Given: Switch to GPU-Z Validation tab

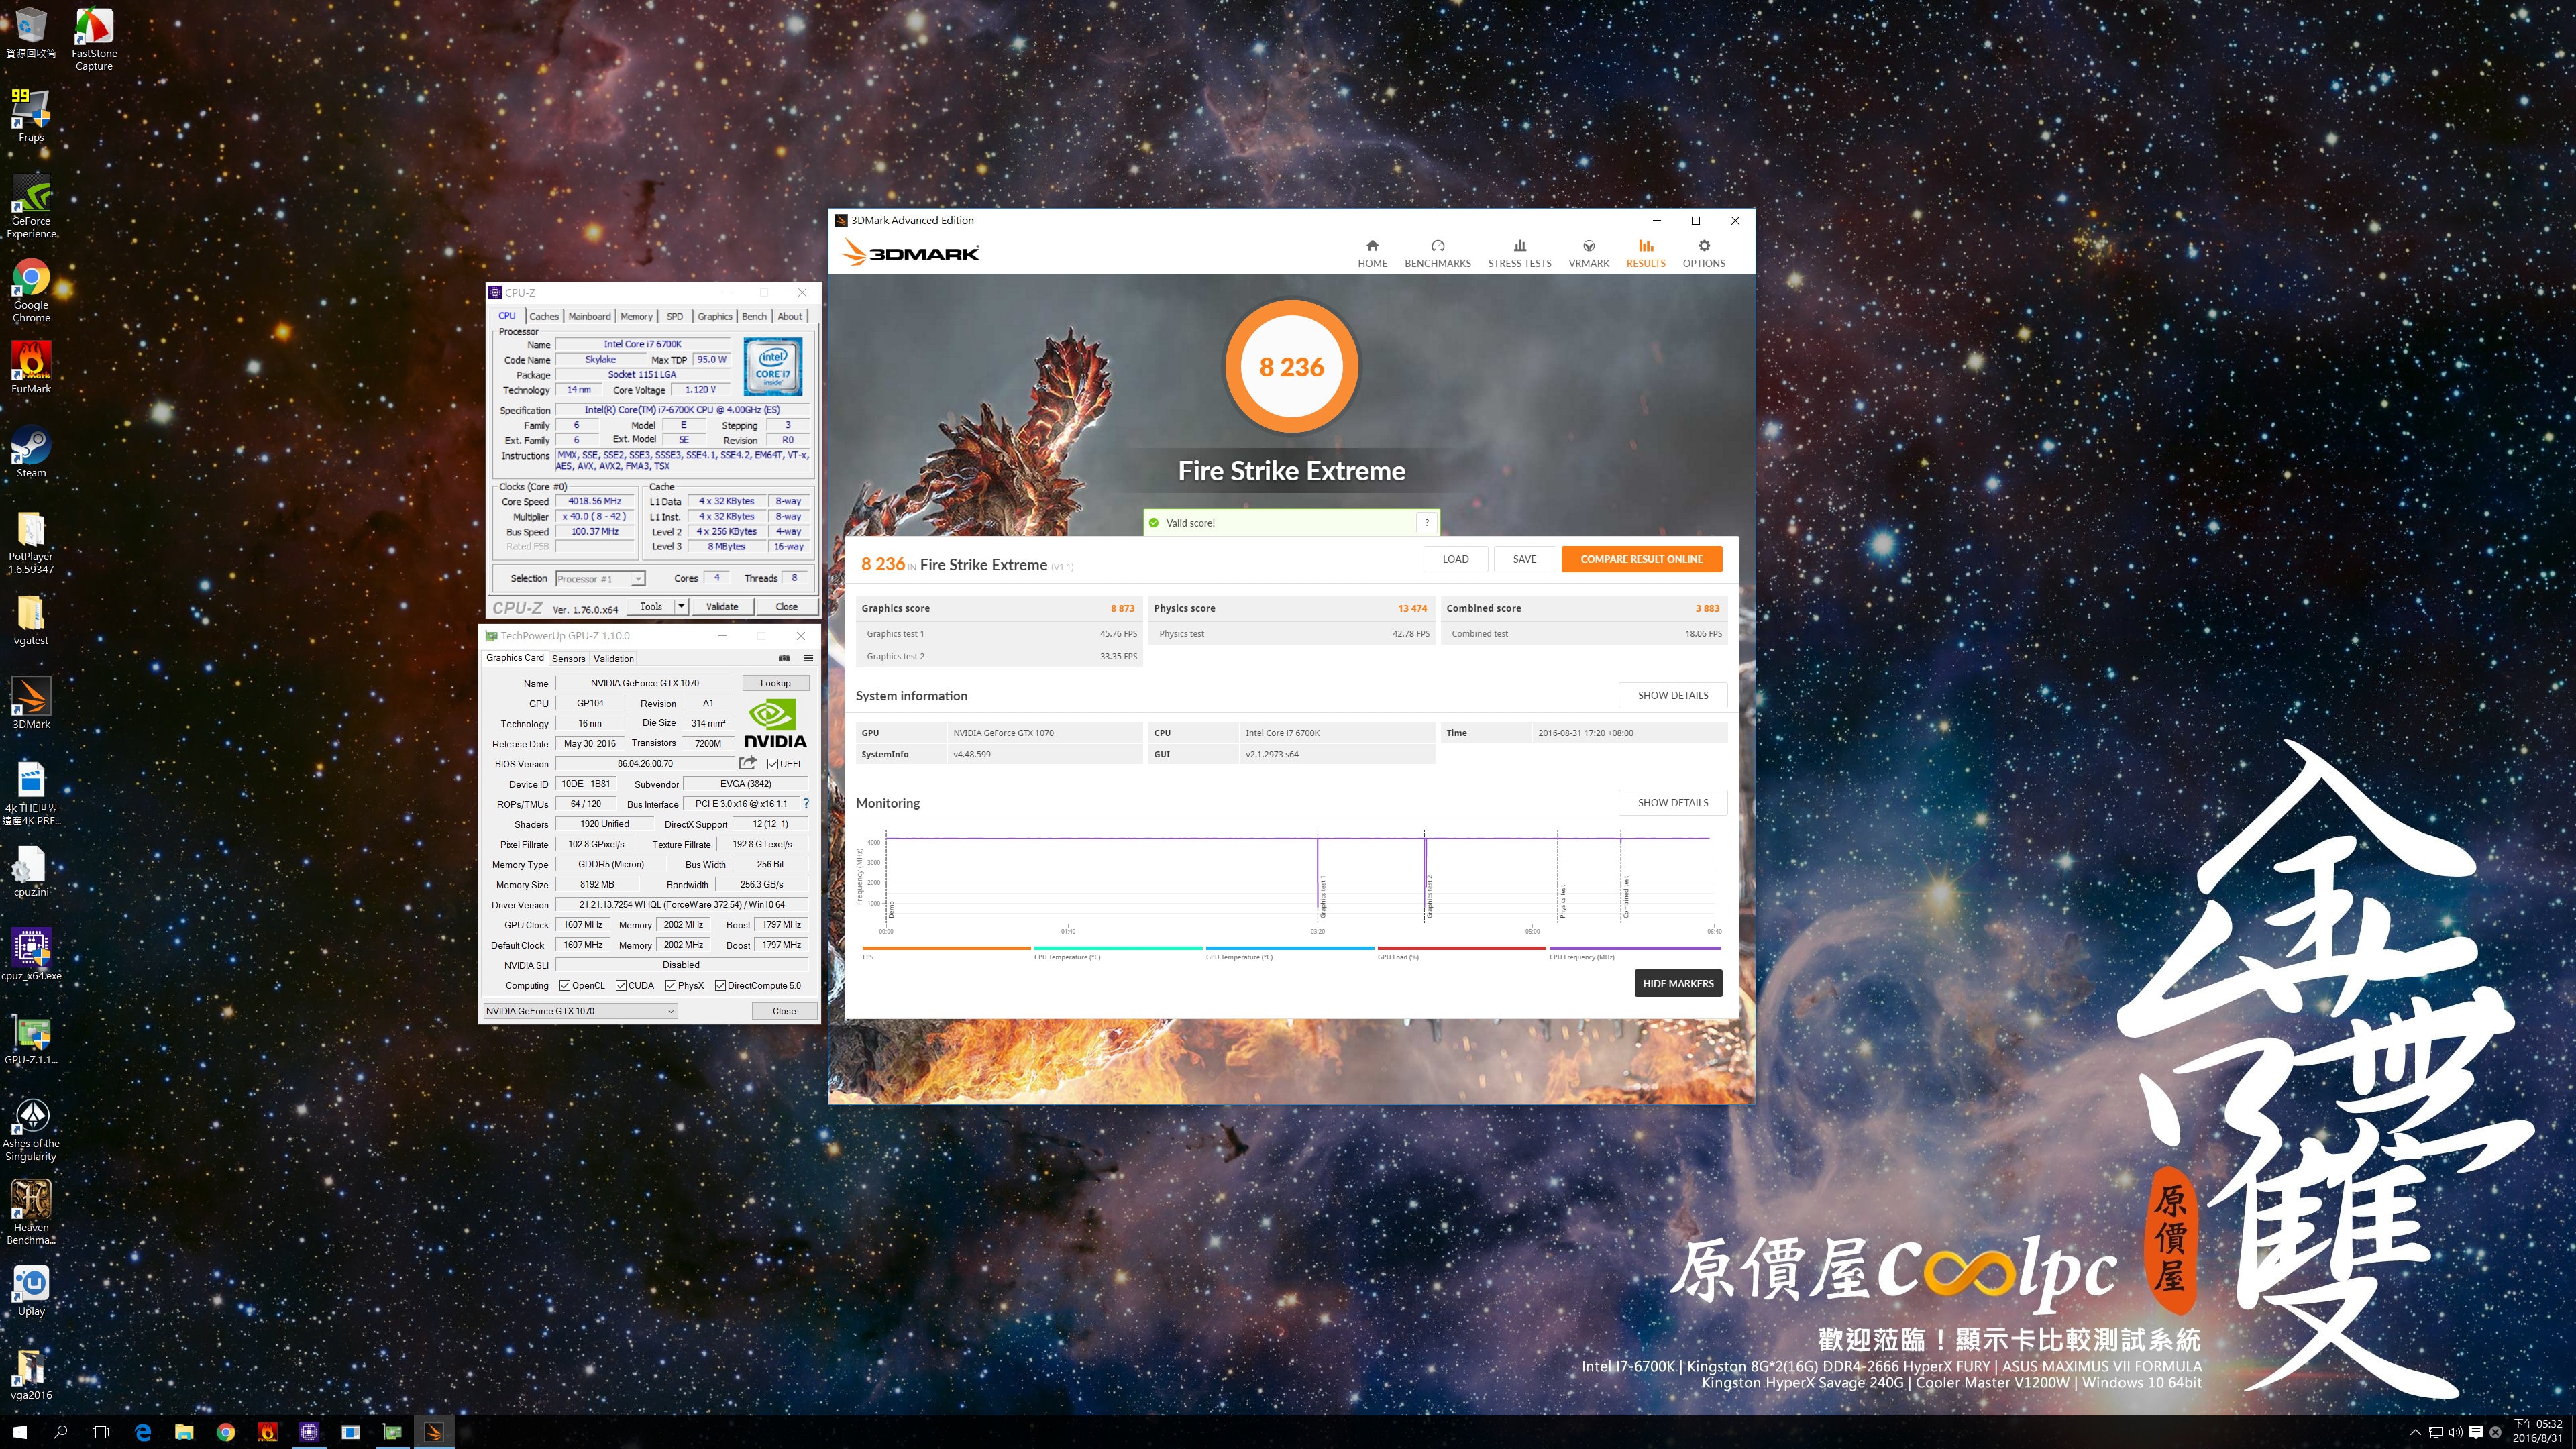Looking at the screenshot, I should pos(613,658).
